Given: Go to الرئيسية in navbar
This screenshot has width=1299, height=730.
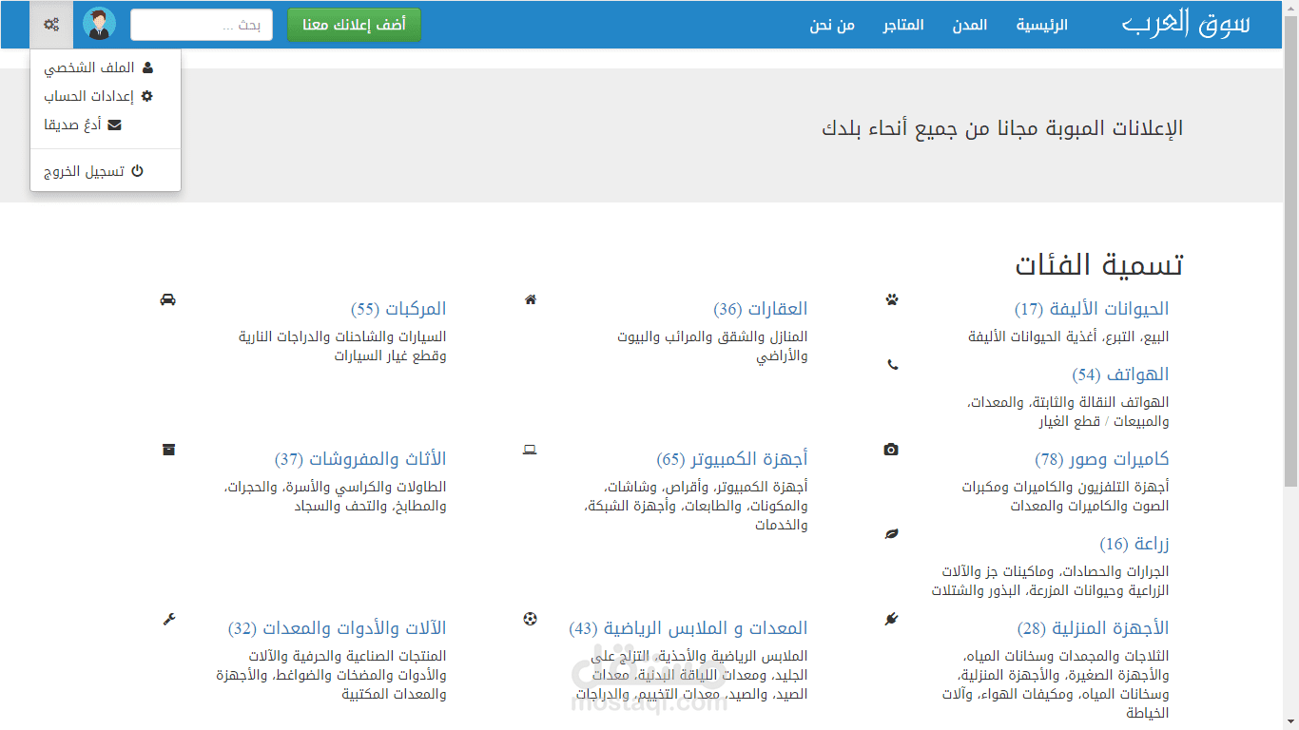Looking at the screenshot, I should [1042, 25].
